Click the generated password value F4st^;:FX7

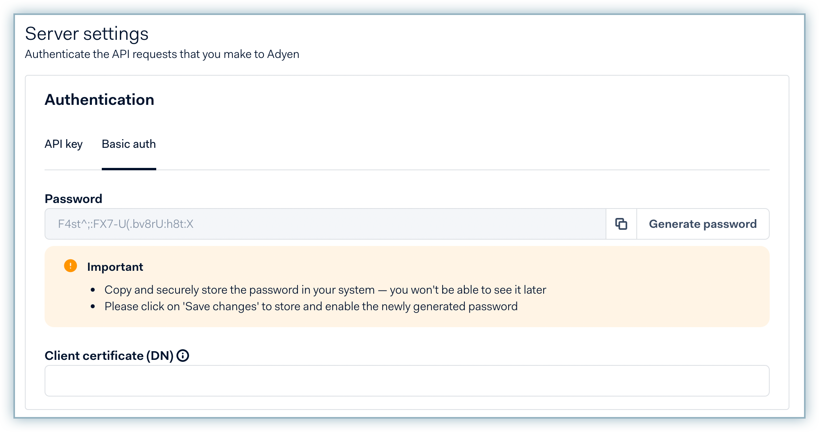click(x=125, y=224)
